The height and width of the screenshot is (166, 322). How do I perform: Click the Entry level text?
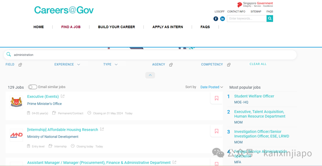pyautogui.click(x=38, y=147)
